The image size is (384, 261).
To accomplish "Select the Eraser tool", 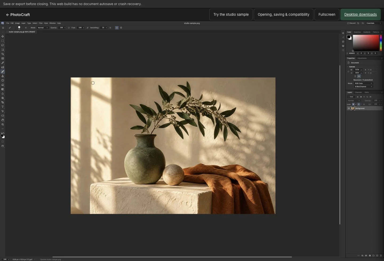I will [x=3, y=85].
